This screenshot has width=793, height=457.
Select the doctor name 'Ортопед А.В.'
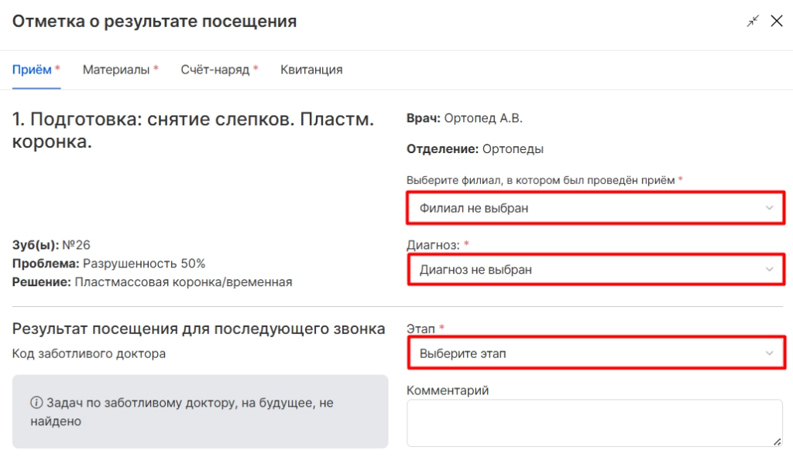tap(483, 118)
